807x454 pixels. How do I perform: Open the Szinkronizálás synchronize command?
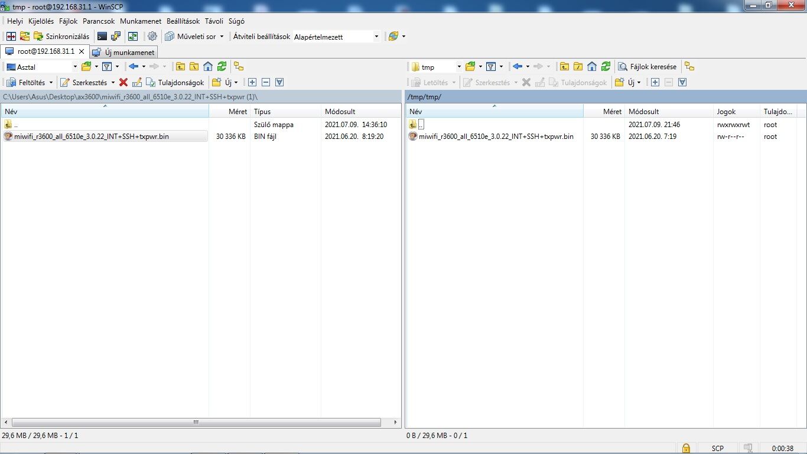tap(61, 37)
